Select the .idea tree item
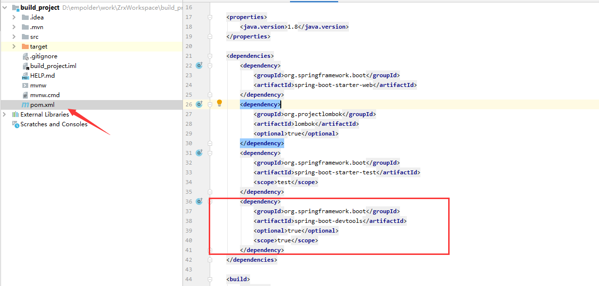This screenshot has height=286, width=599. click(x=37, y=17)
